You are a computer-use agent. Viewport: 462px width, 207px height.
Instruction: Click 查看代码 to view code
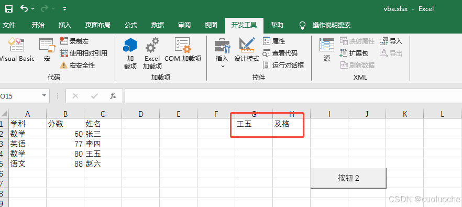point(280,53)
